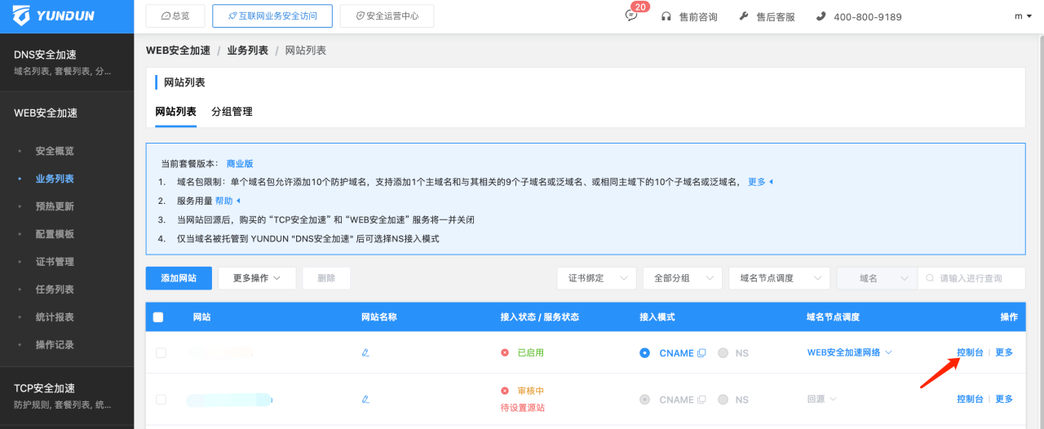The image size is (1044, 429).
Task: Click the 已启用 status text
Action: coord(530,352)
